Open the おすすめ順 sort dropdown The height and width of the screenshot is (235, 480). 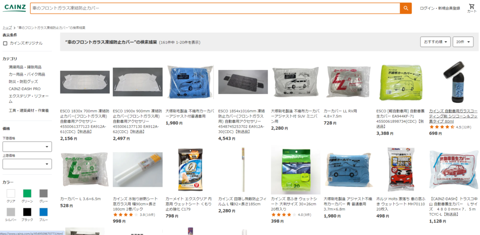[x=435, y=42]
